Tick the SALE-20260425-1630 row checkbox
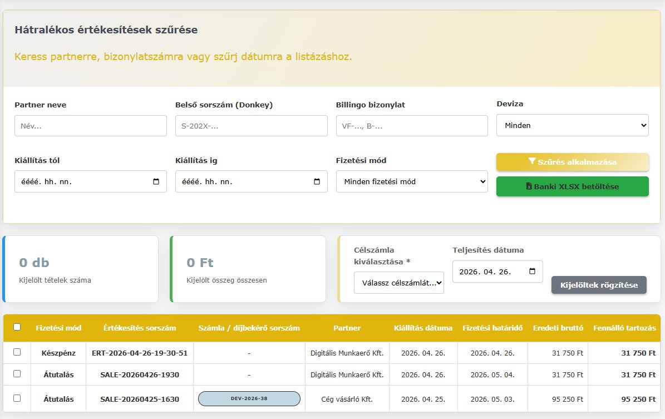Viewport: 665px width, 419px height. click(x=17, y=398)
